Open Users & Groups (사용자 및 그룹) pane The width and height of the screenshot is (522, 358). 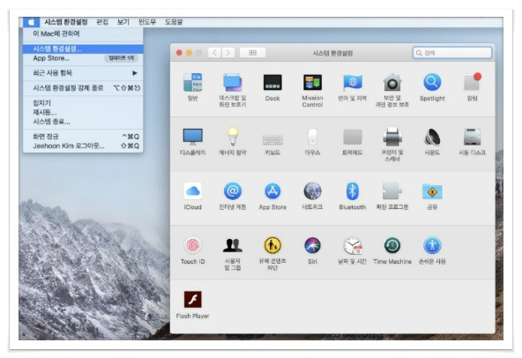[x=233, y=245]
